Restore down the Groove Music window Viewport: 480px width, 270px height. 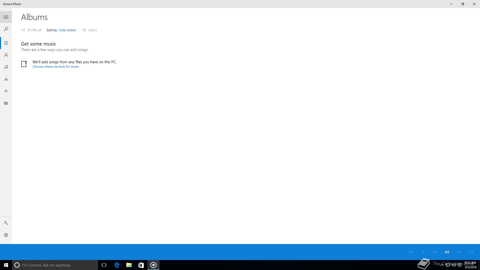(x=463, y=4)
